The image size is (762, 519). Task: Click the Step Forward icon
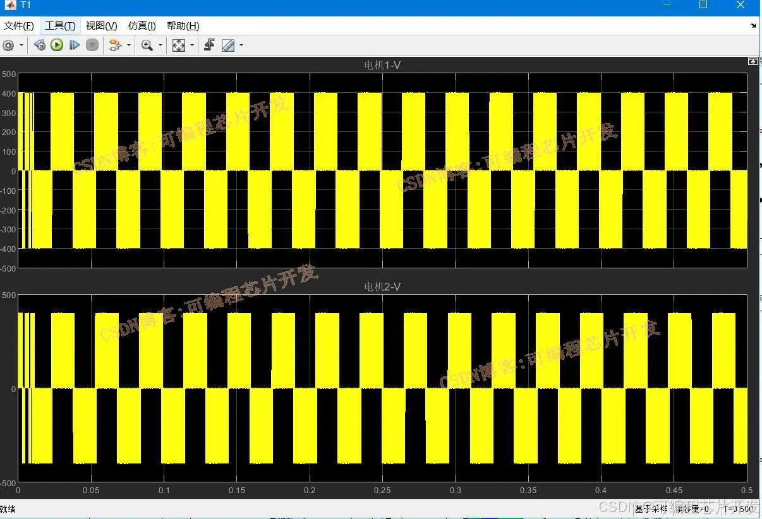[x=75, y=45]
